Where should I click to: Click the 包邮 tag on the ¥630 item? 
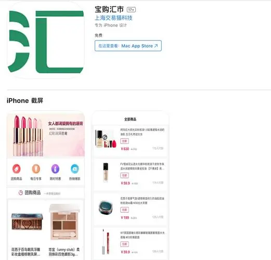tap(124, 141)
